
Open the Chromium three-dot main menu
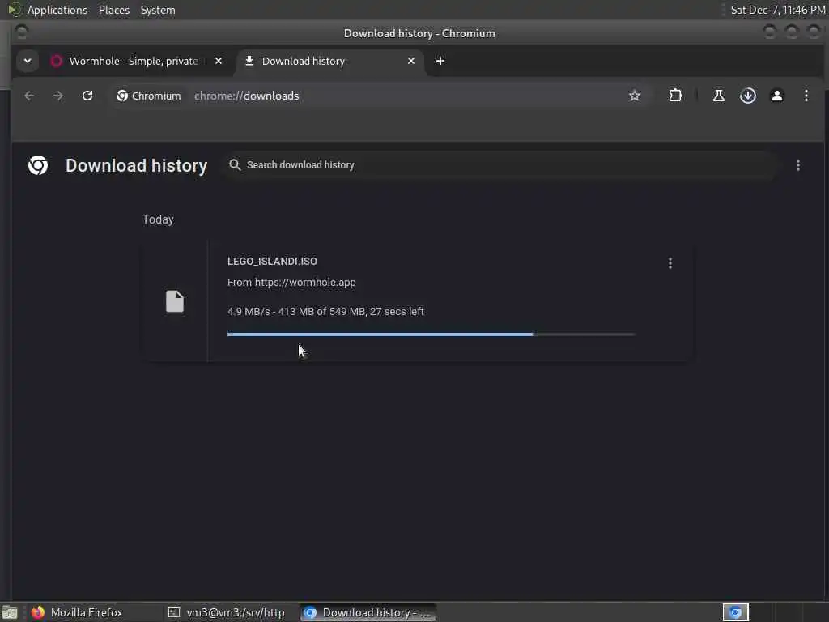[806, 96]
